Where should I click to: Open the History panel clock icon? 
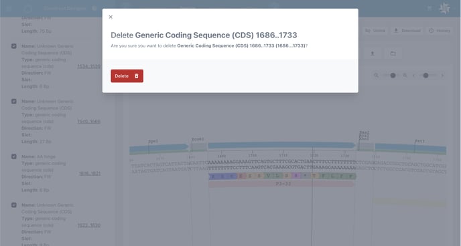[431, 31]
